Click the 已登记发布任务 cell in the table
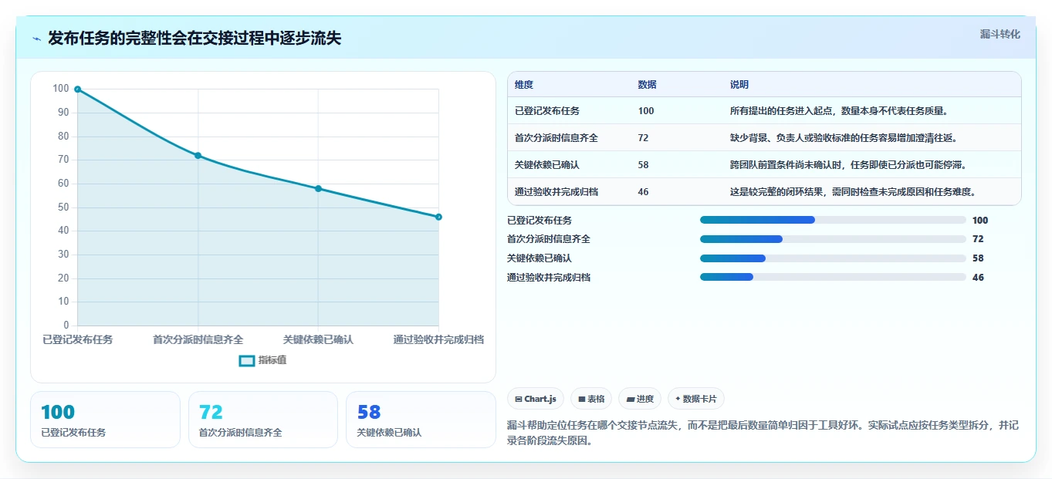This screenshot has height=479, width=1052. (547, 111)
